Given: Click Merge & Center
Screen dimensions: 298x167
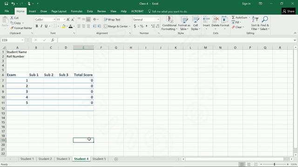Looking at the screenshot, I should 116,26.
